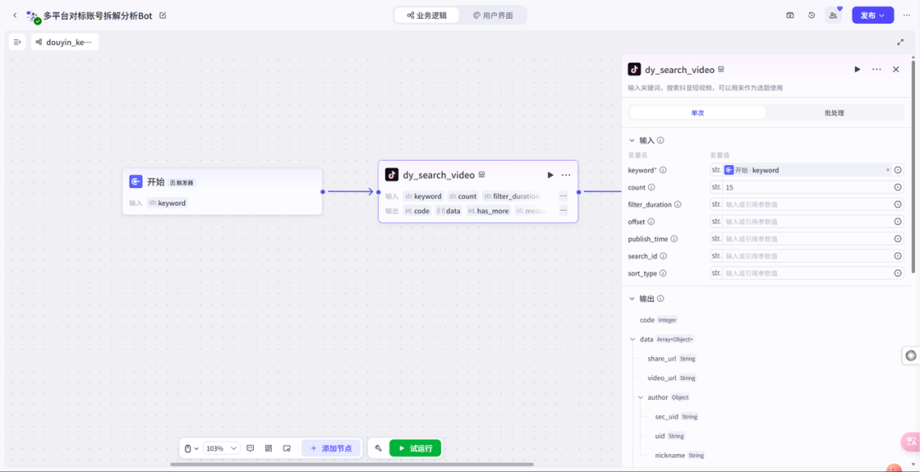Show info for 输入 section
The image size is (920, 472).
click(x=661, y=140)
